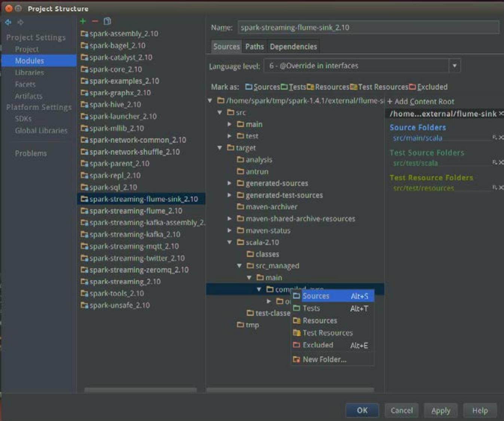
Task: Expand the generated-sources folder
Action: point(230,183)
